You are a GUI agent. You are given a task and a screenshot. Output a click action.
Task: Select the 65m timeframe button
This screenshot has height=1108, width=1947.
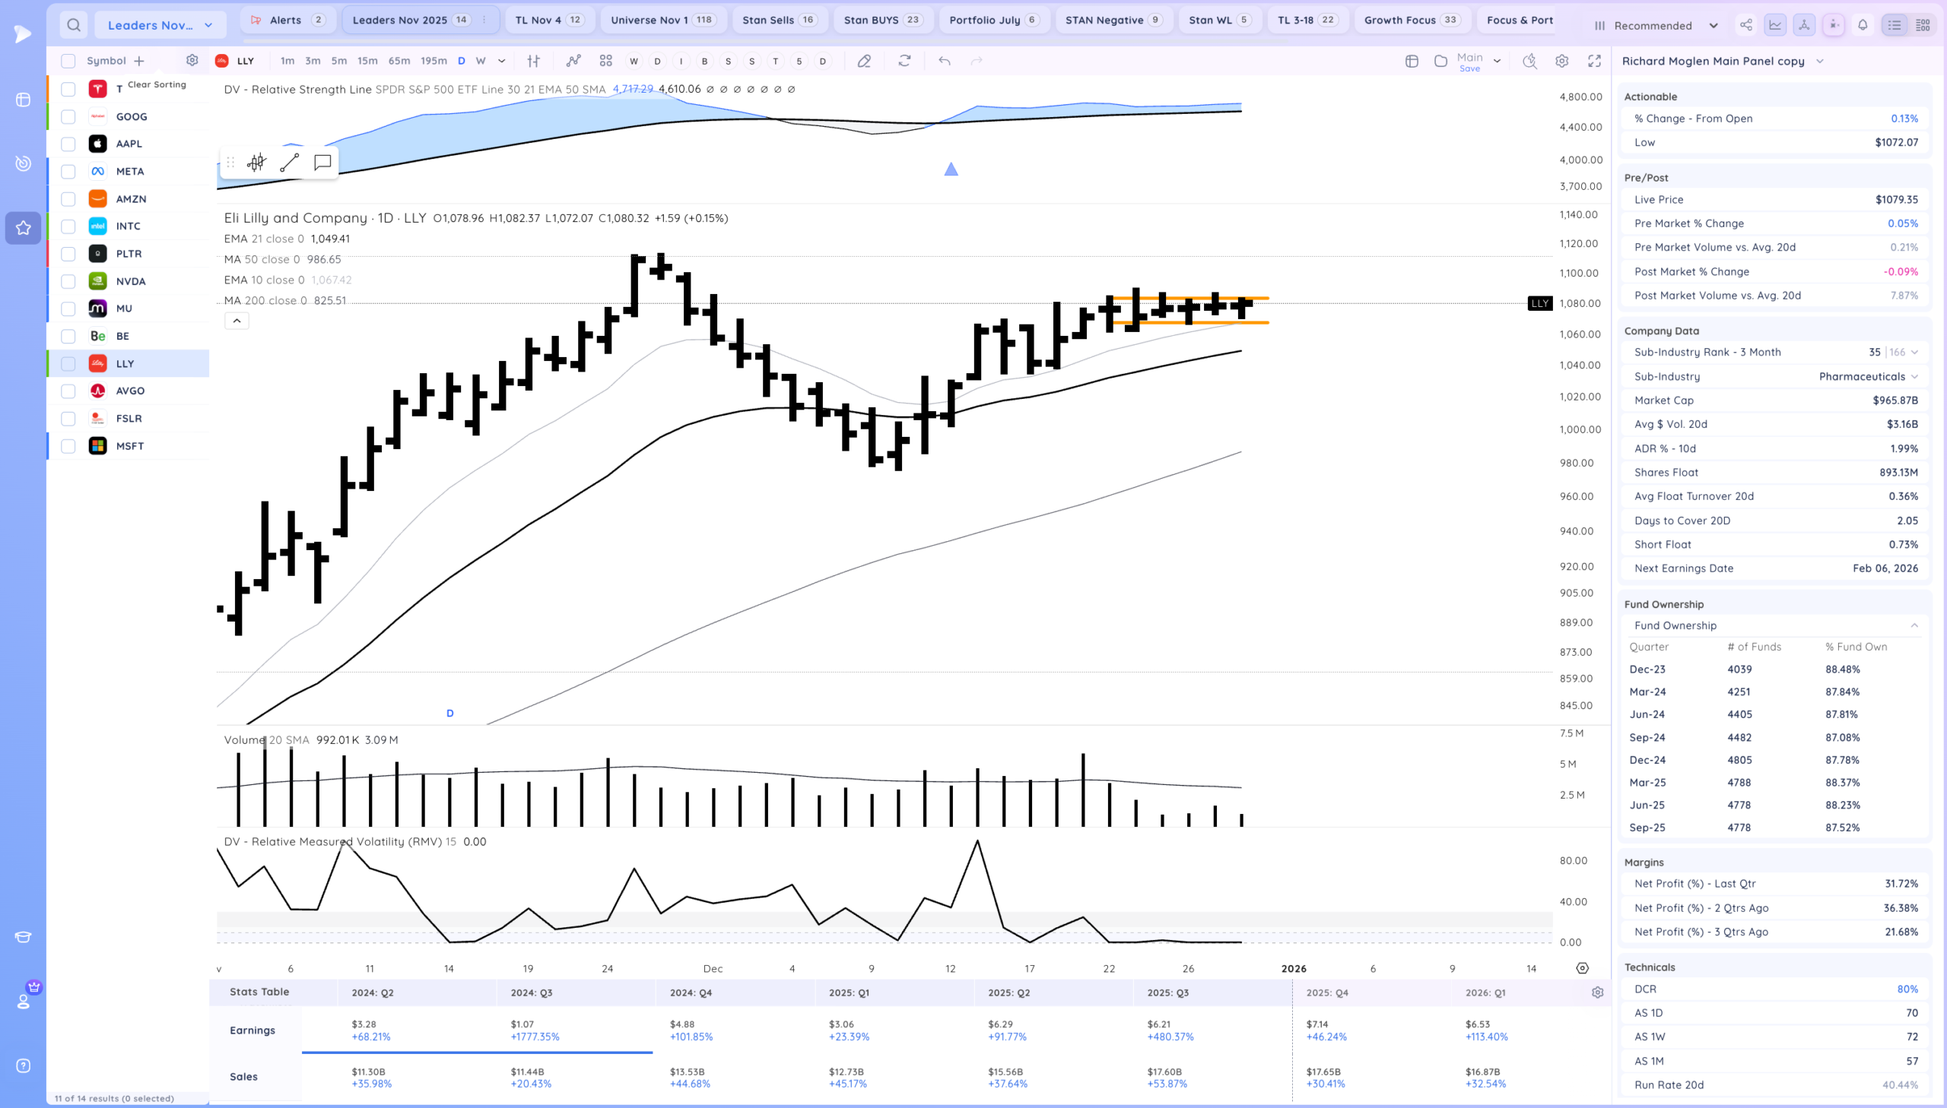coord(399,61)
